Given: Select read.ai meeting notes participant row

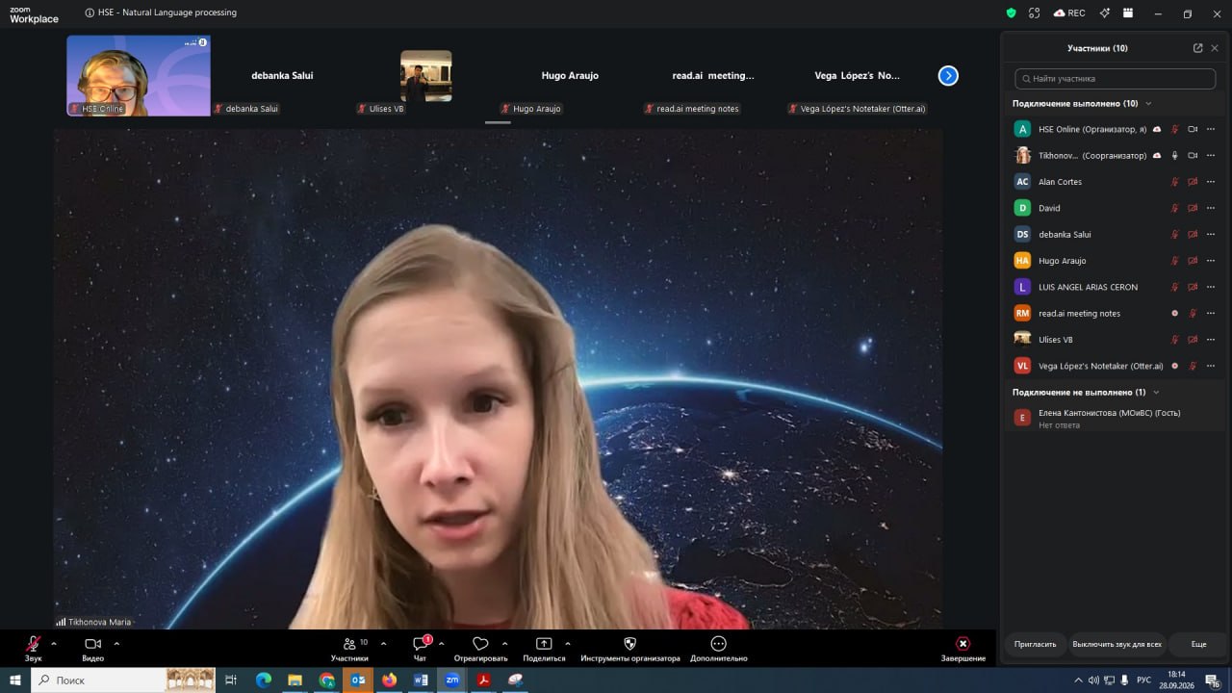Looking at the screenshot, I should (x=1116, y=313).
